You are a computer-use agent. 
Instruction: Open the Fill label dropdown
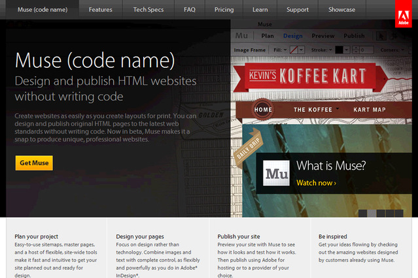(x=280, y=50)
